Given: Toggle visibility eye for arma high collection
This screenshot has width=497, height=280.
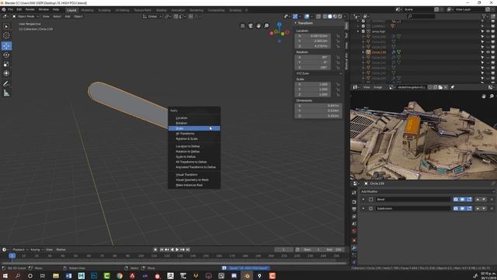Looking at the screenshot, I should coord(488,31).
